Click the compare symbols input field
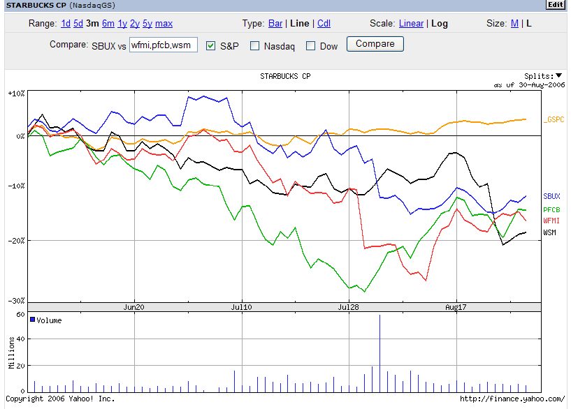The image size is (571, 409). point(164,45)
